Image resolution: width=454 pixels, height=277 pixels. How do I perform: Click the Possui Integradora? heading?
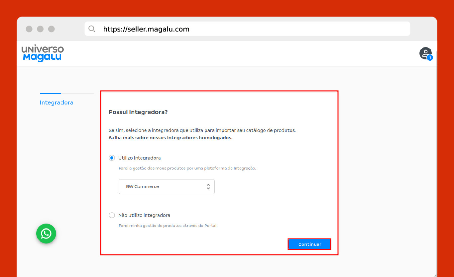(138, 112)
